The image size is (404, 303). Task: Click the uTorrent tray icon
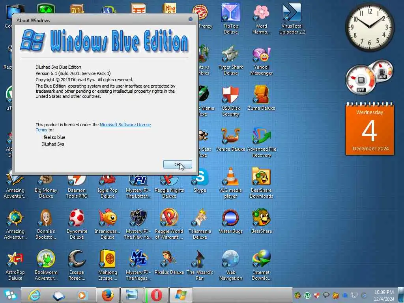(307, 296)
